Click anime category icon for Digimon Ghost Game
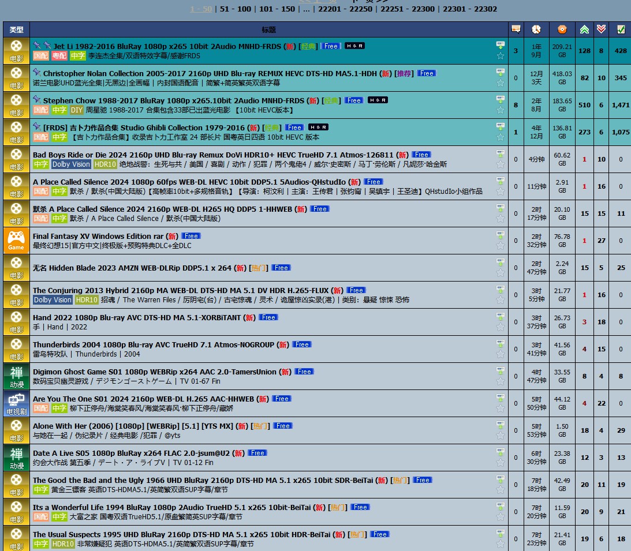The width and height of the screenshot is (631, 551). click(x=16, y=376)
